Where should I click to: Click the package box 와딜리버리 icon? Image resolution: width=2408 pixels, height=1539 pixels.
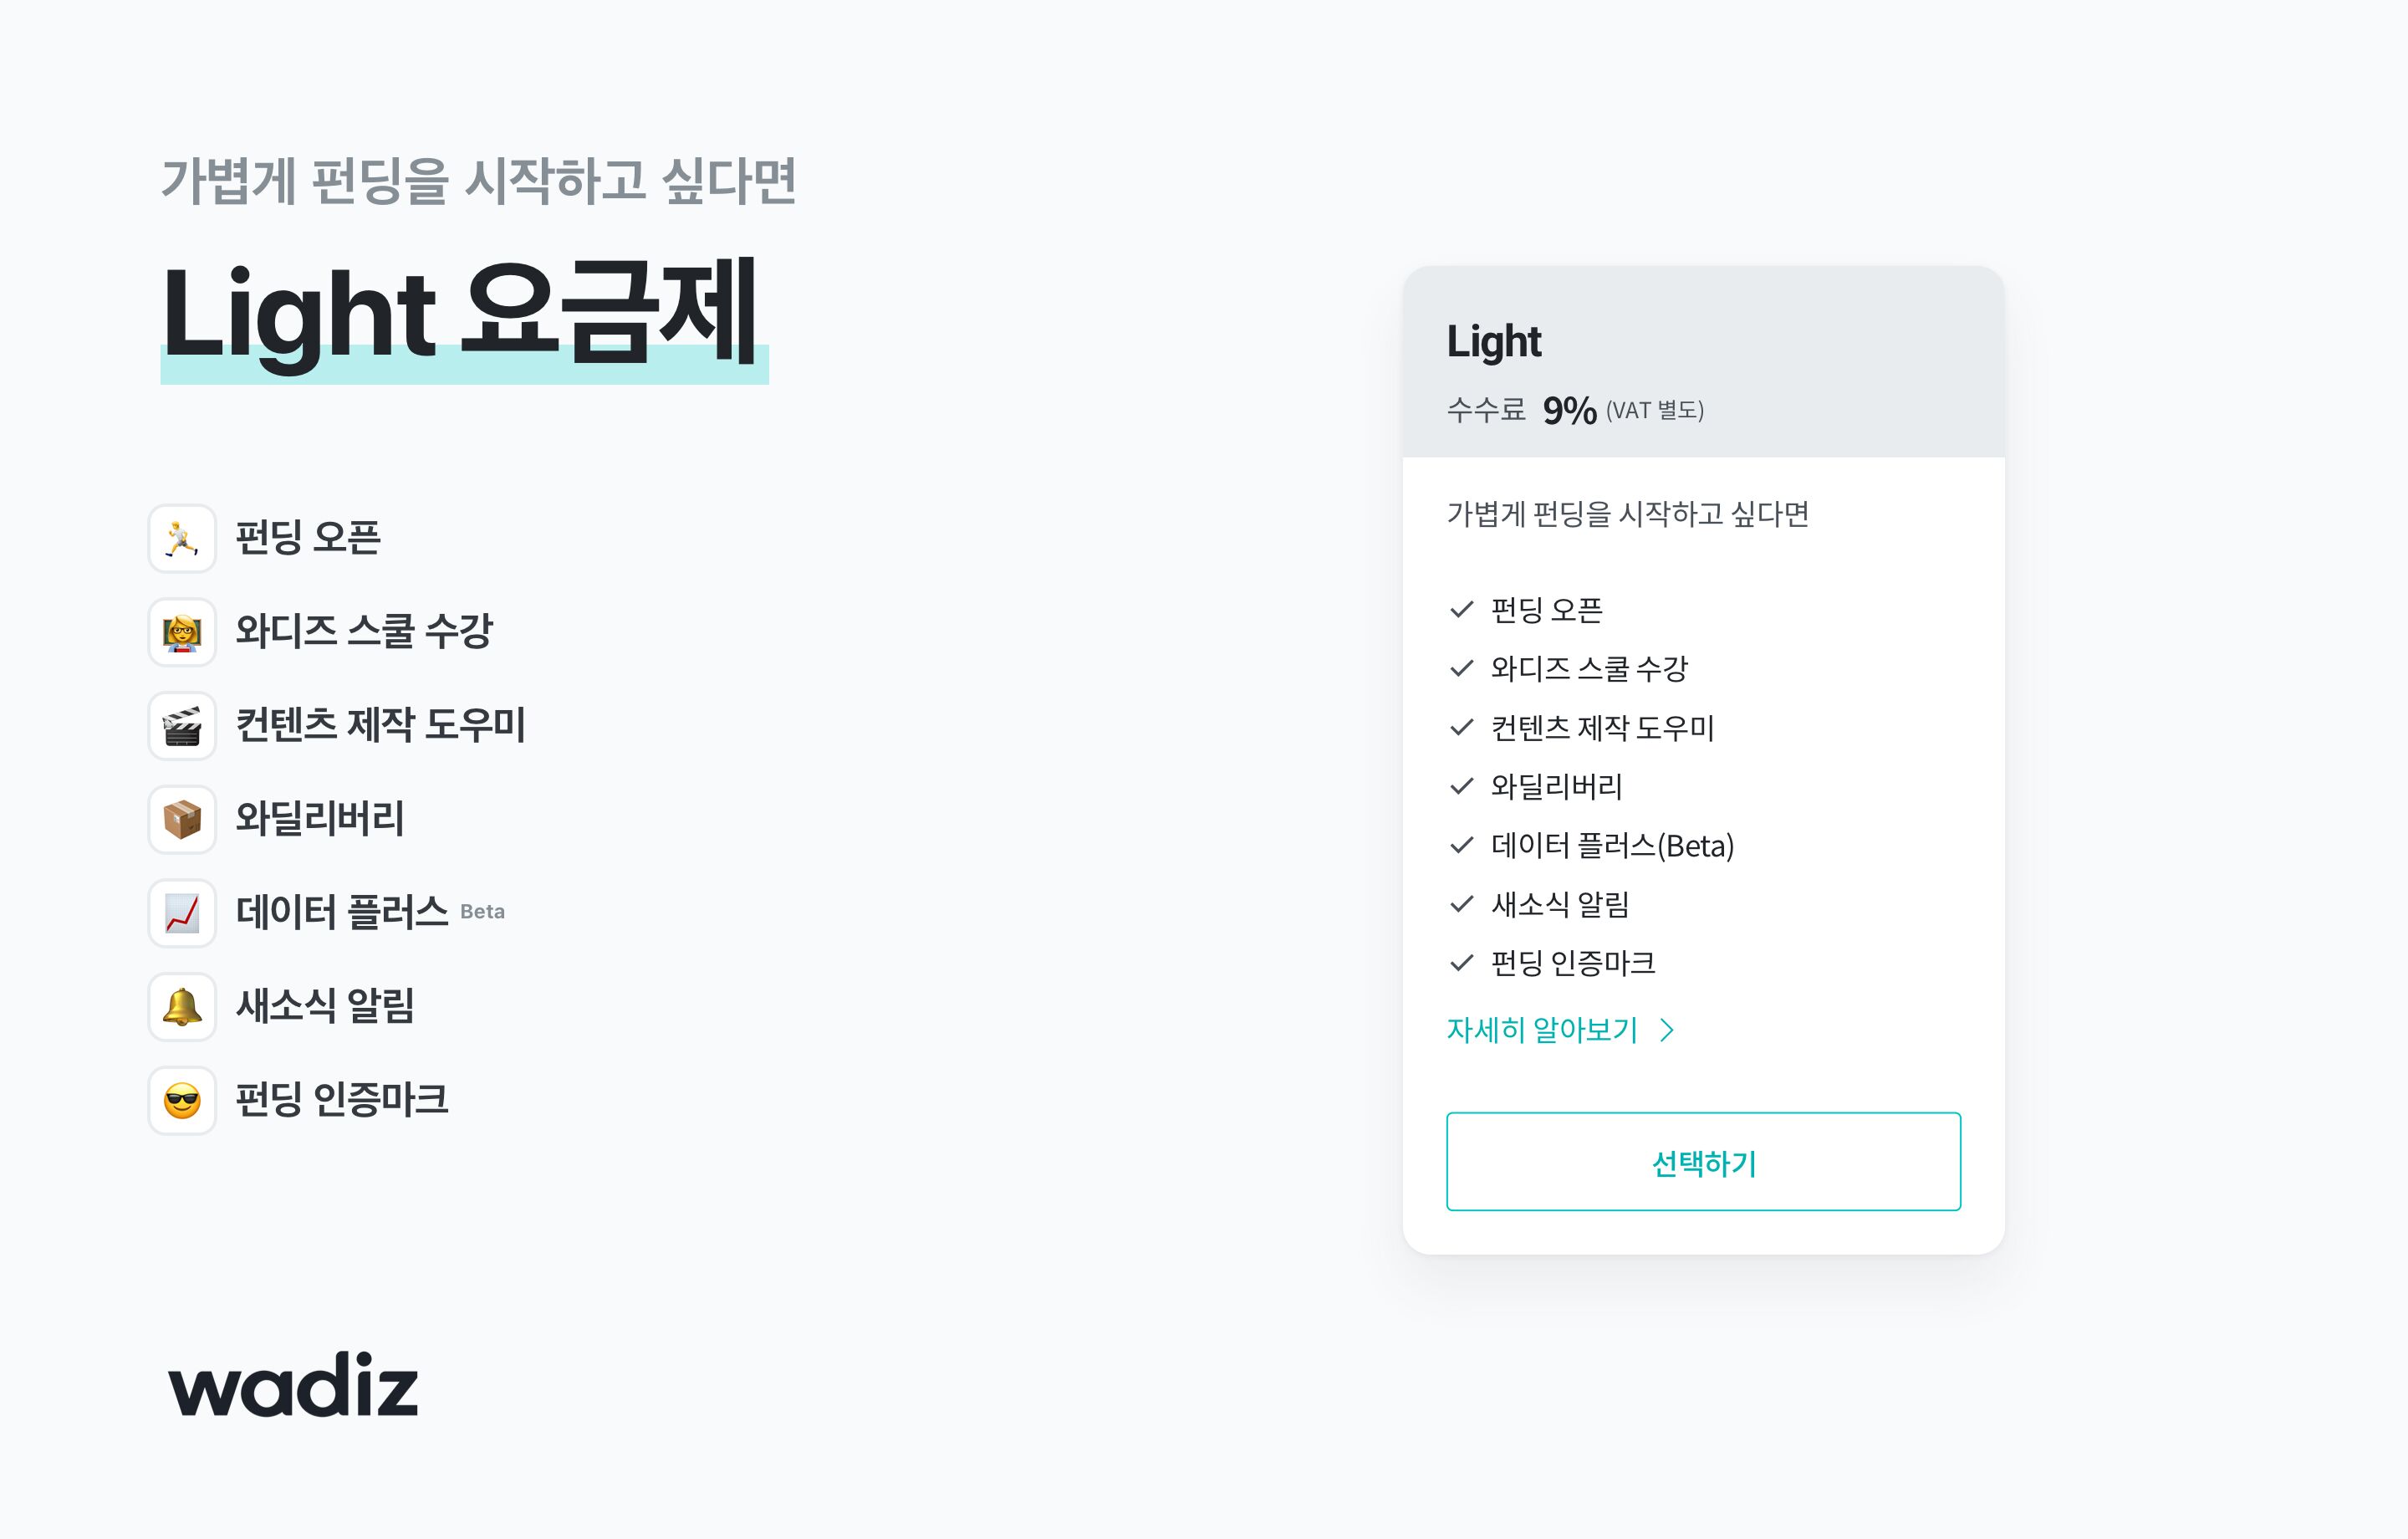pyautogui.click(x=182, y=820)
